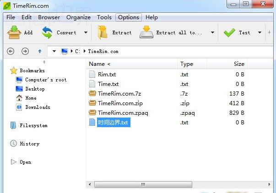
Task: Click the Test green checkmark icon
Action: [229, 32]
